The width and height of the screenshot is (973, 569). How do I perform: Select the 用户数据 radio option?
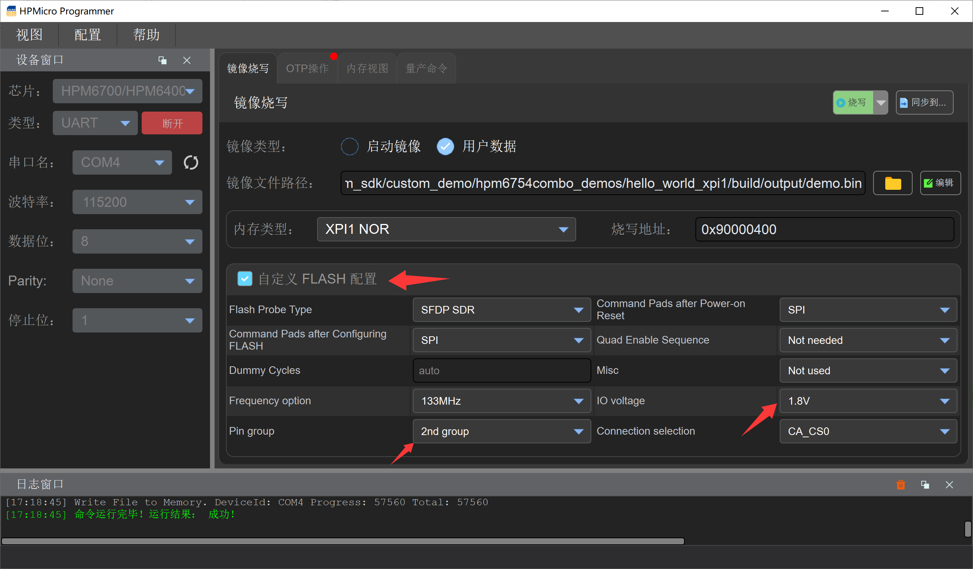point(445,146)
